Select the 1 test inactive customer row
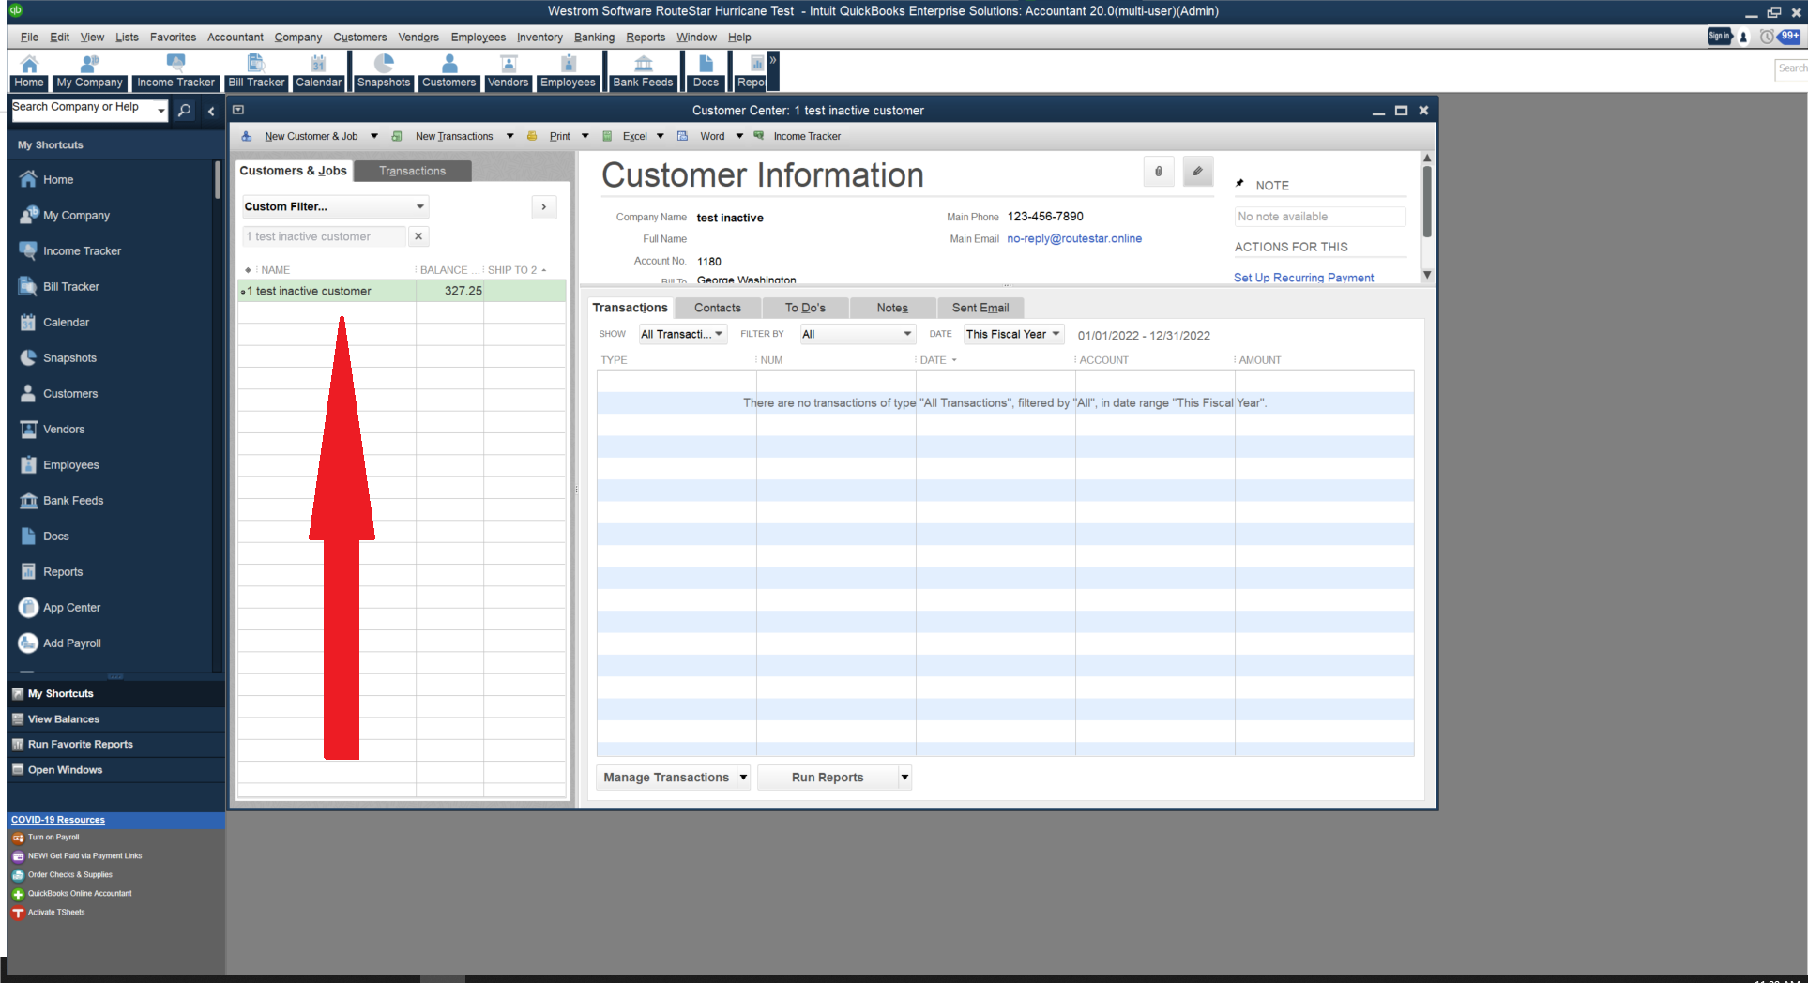The width and height of the screenshot is (1808, 983). point(402,291)
